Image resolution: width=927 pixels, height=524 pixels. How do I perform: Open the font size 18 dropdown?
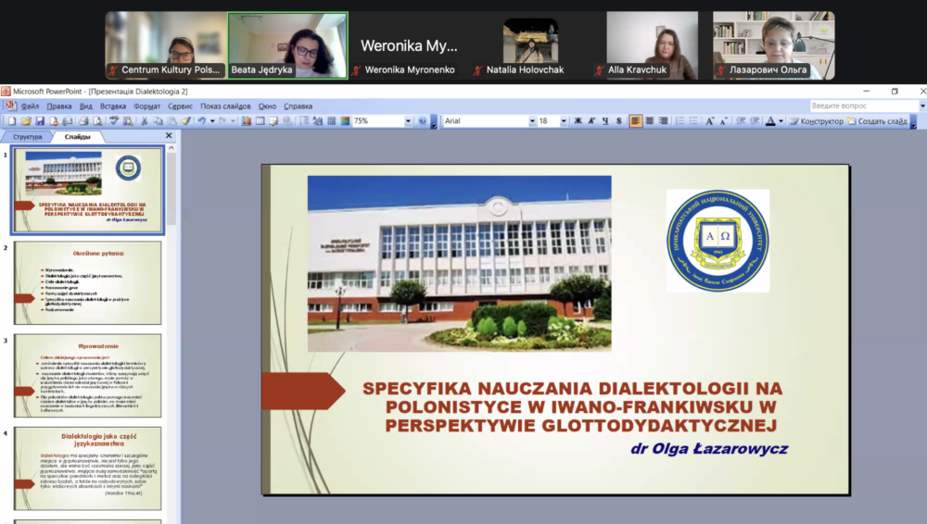[x=565, y=121]
